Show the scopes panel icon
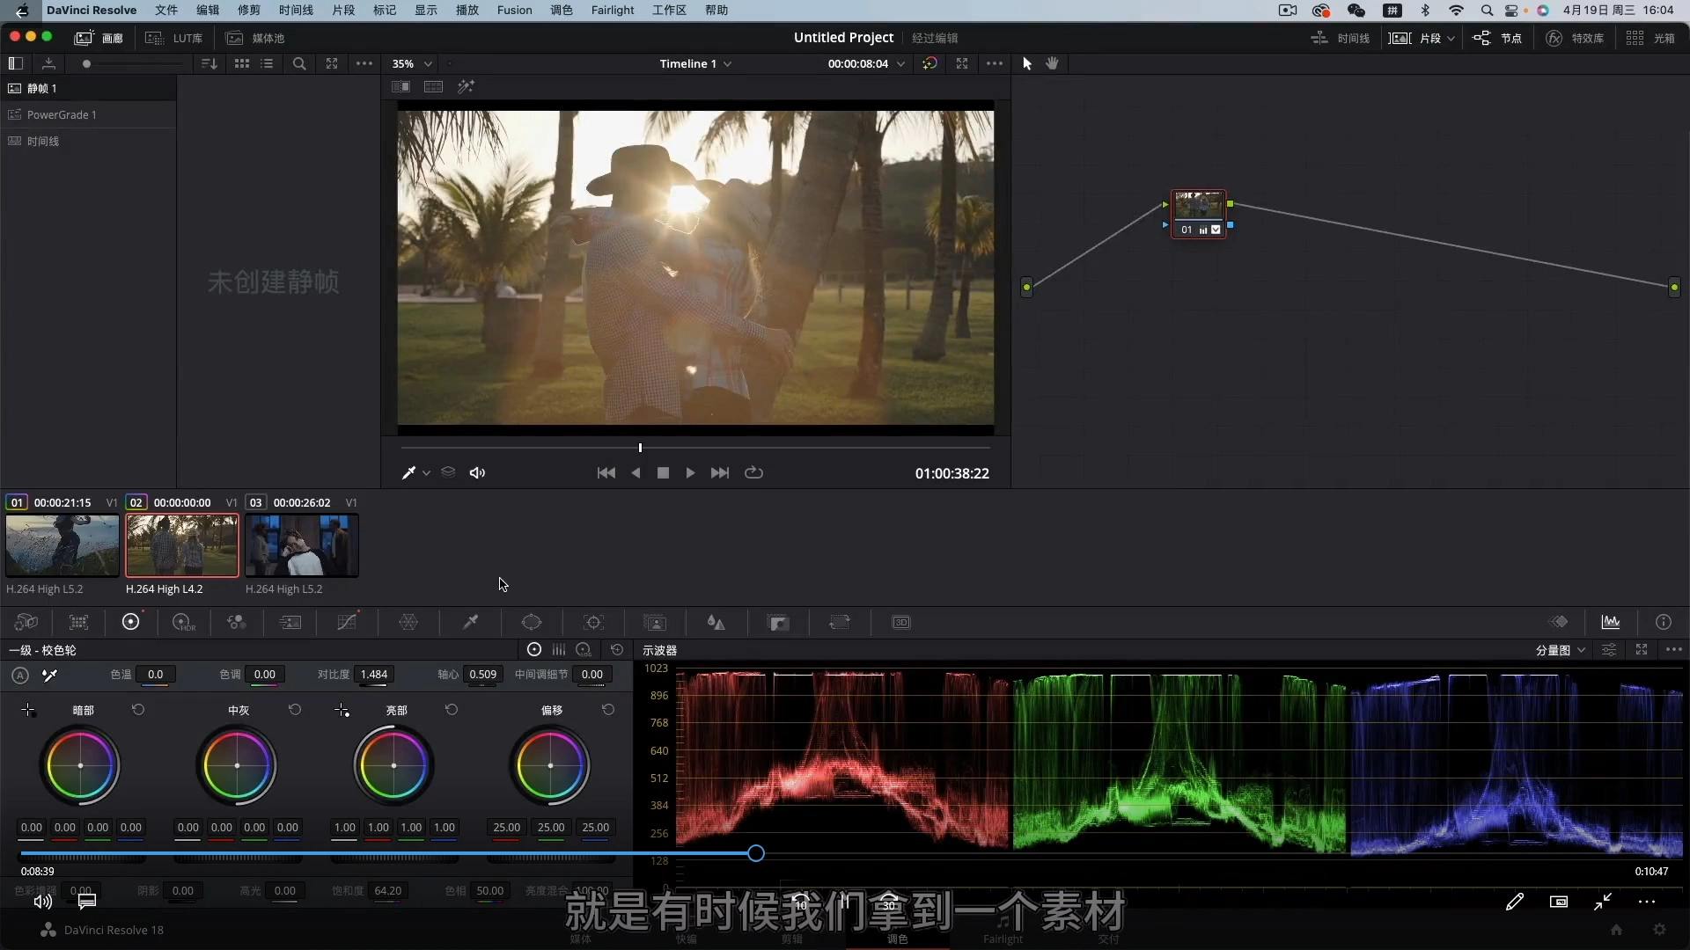Image resolution: width=1690 pixels, height=950 pixels. coord(1610,622)
